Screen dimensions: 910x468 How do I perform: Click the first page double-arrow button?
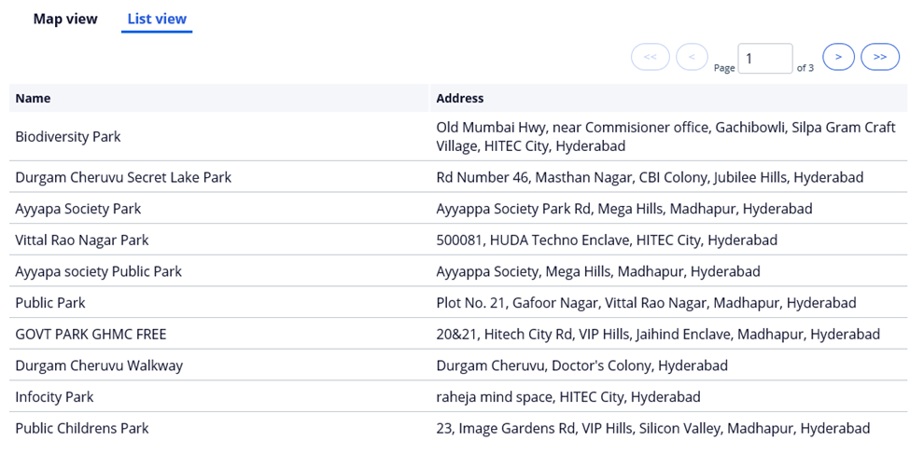tap(651, 57)
